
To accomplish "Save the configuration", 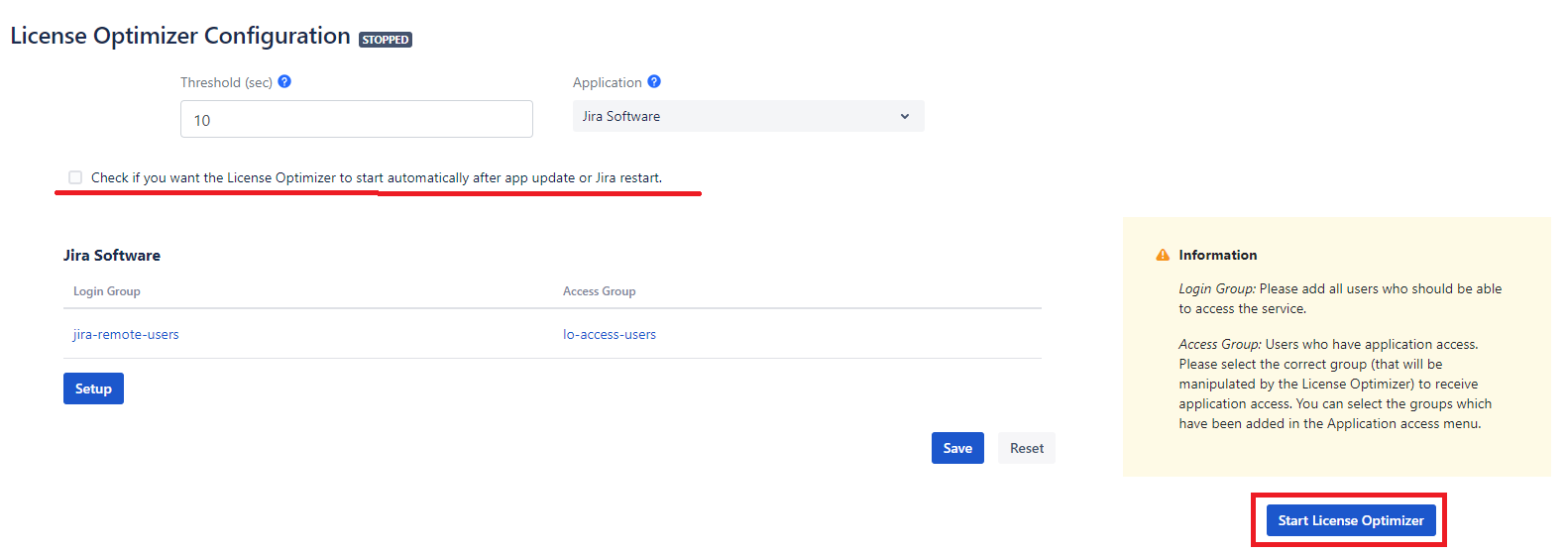I will (957, 448).
